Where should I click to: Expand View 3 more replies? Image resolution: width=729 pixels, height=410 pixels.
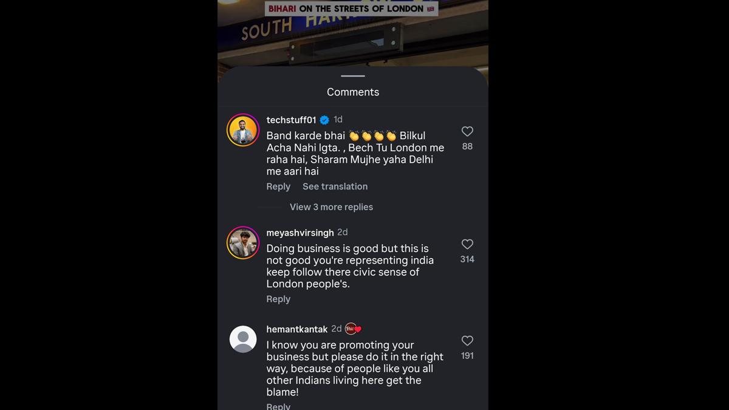click(331, 207)
